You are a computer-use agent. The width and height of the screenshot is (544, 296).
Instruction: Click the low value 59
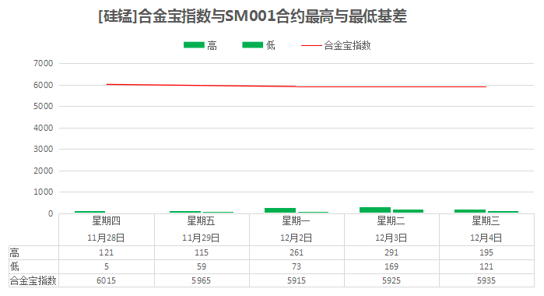(x=202, y=266)
